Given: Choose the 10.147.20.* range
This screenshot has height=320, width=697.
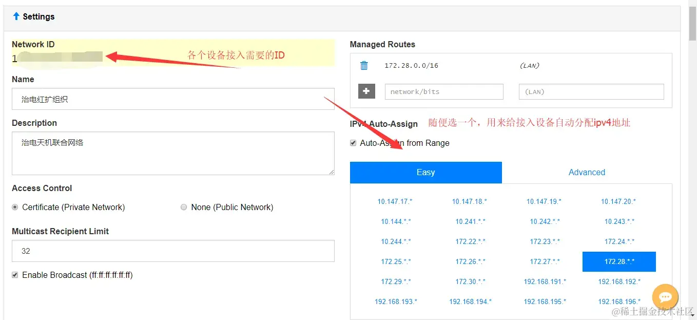Looking at the screenshot, I should pyautogui.click(x=618, y=201).
